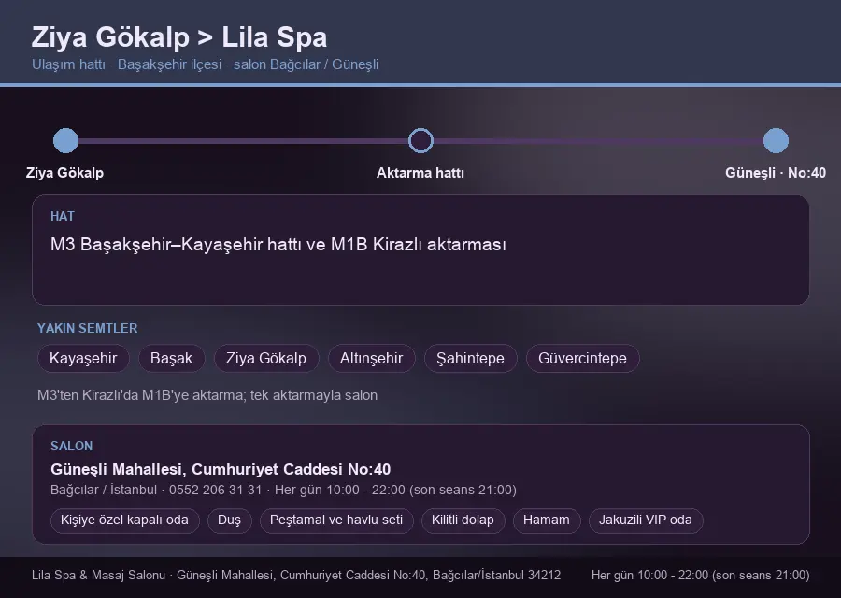
Task: Click the SALON section label
Action: [71, 446]
